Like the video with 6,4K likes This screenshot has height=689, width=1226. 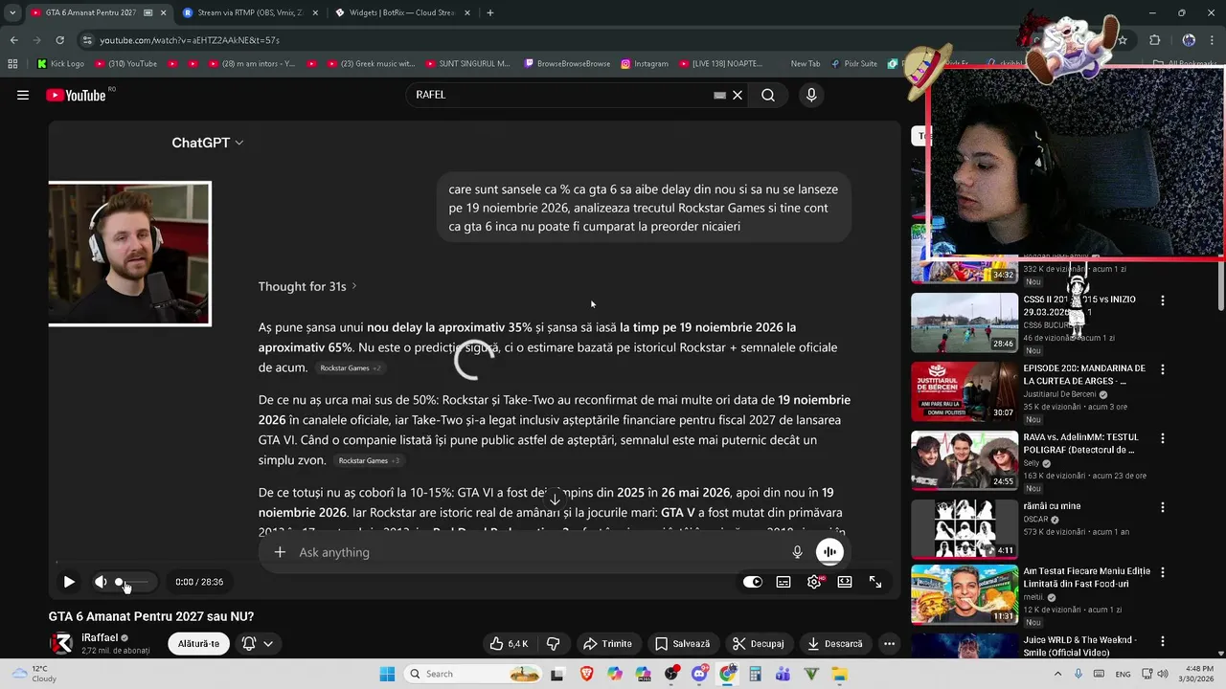[509, 644]
